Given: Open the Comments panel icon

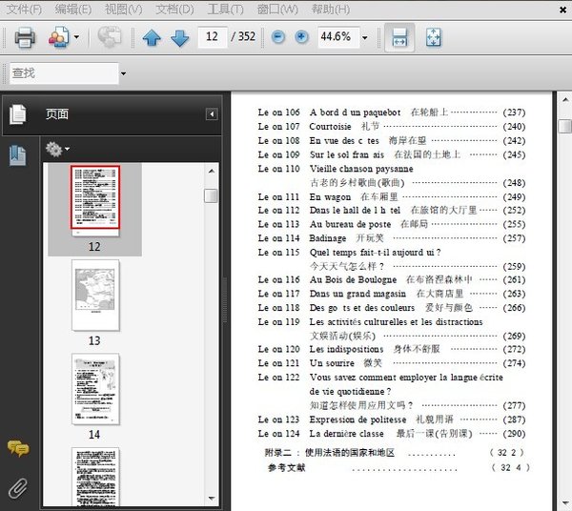Looking at the screenshot, I should tap(18, 448).
